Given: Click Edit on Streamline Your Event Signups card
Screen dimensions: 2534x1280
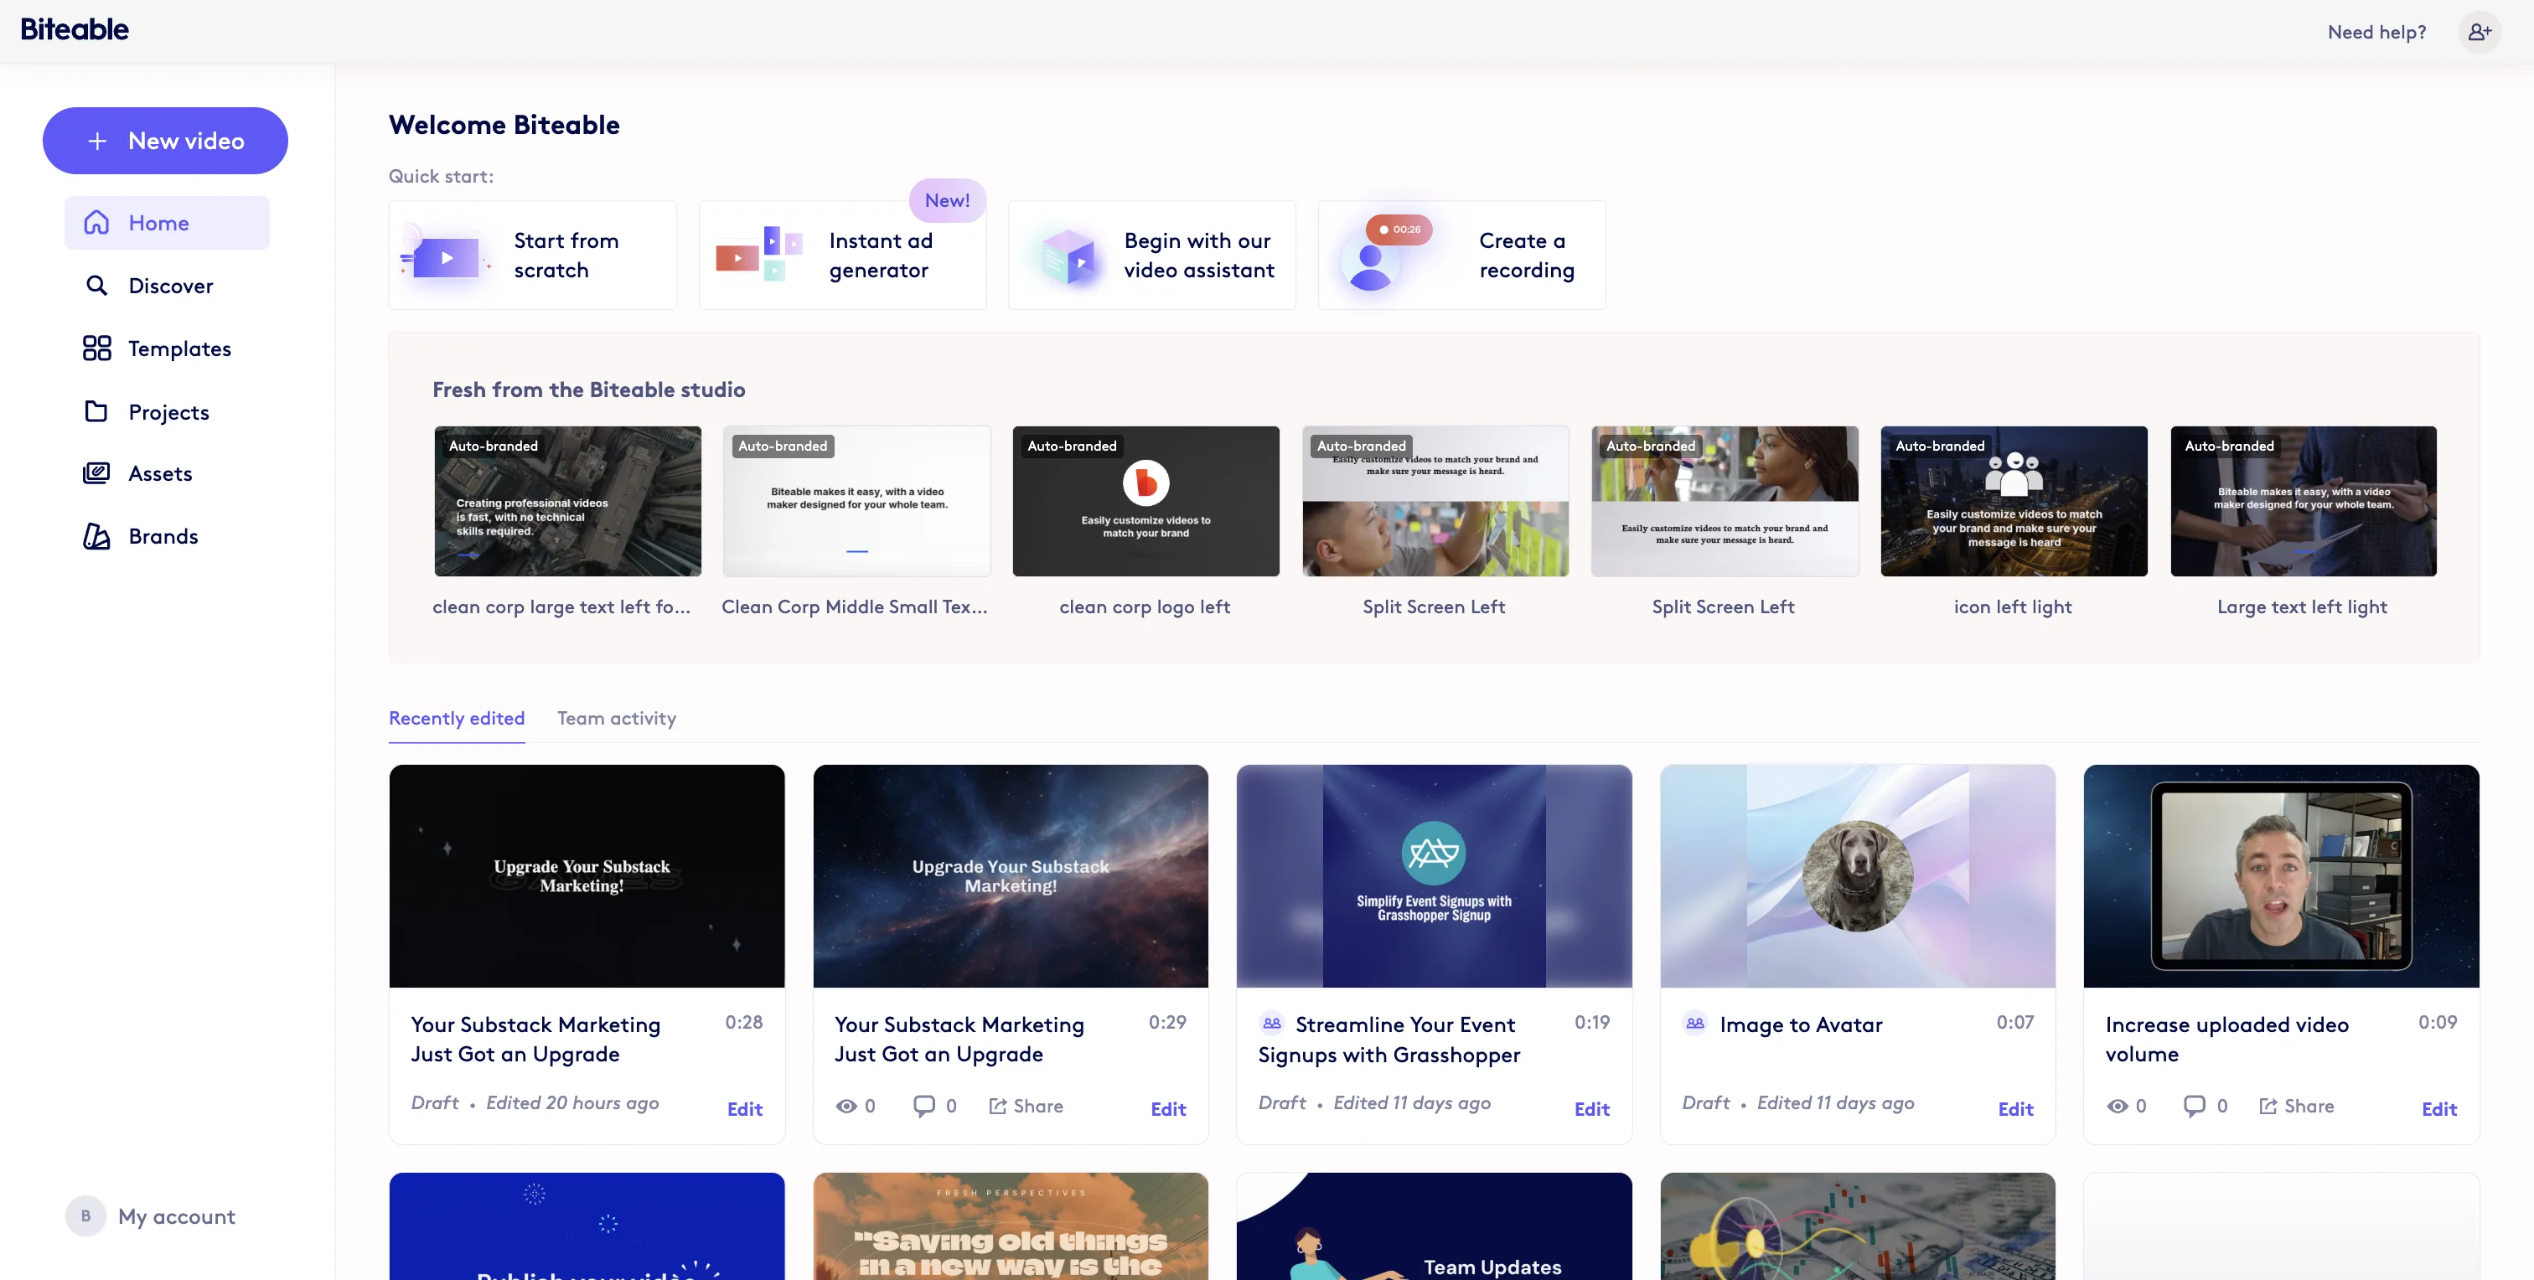Looking at the screenshot, I should tap(1590, 1109).
